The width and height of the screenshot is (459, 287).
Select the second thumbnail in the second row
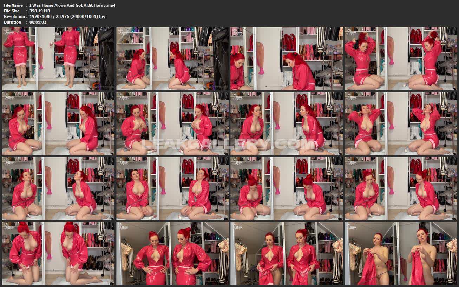tap(172, 124)
